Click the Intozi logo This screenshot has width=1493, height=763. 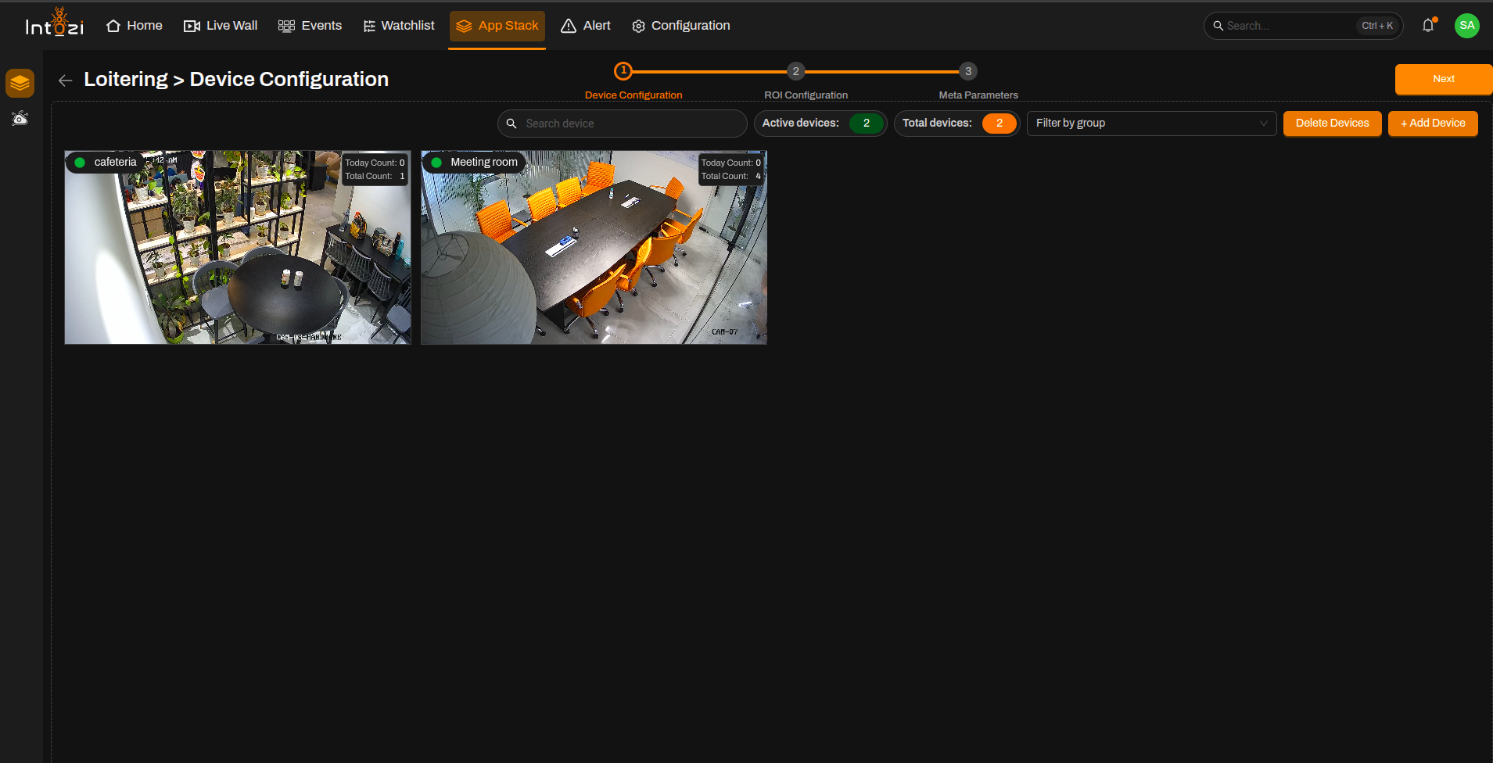54,23
